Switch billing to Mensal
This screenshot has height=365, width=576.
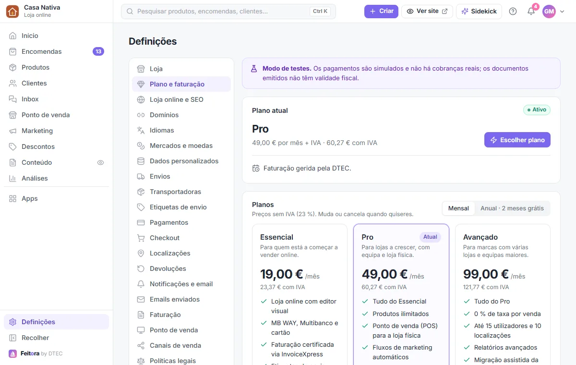point(458,208)
